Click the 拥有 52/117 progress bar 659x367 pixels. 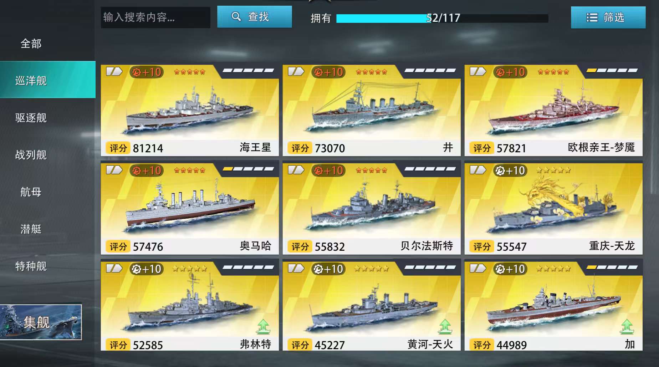(x=442, y=18)
